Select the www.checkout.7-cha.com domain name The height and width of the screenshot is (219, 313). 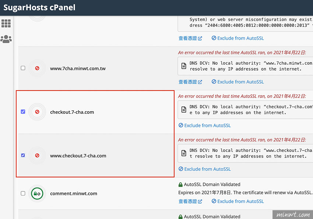pos(78,156)
